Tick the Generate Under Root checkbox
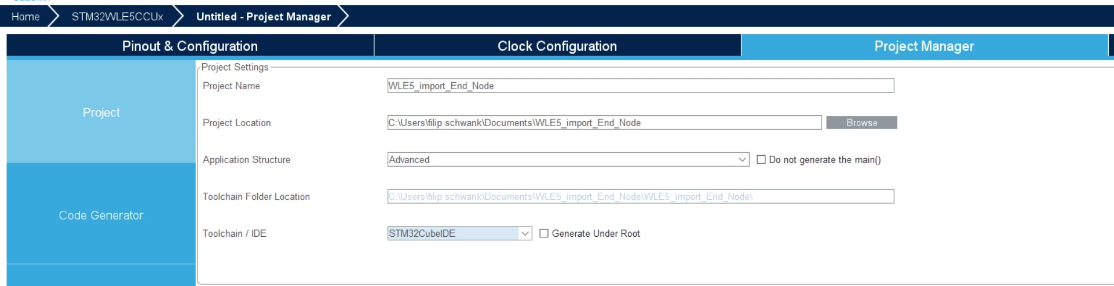1114x286 pixels. click(544, 233)
